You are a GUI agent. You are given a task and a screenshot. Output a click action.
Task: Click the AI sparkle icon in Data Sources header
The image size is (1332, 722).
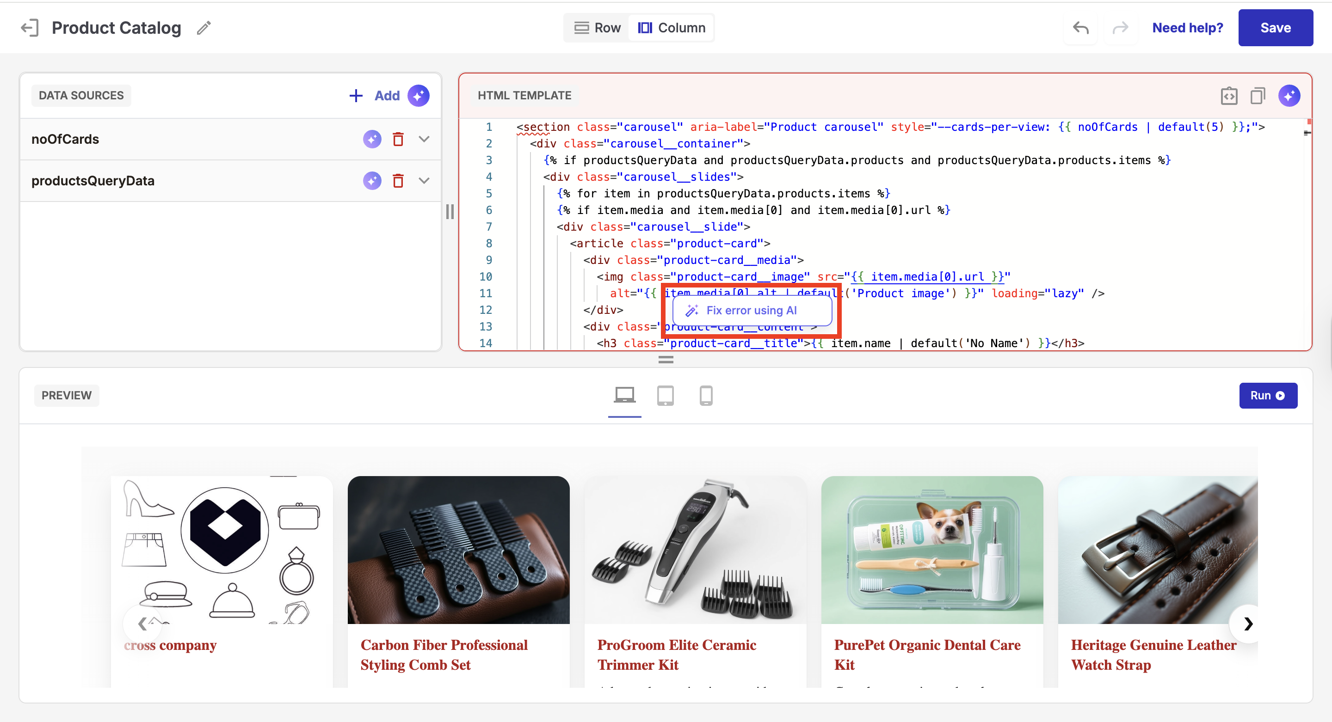click(x=418, y=96)
